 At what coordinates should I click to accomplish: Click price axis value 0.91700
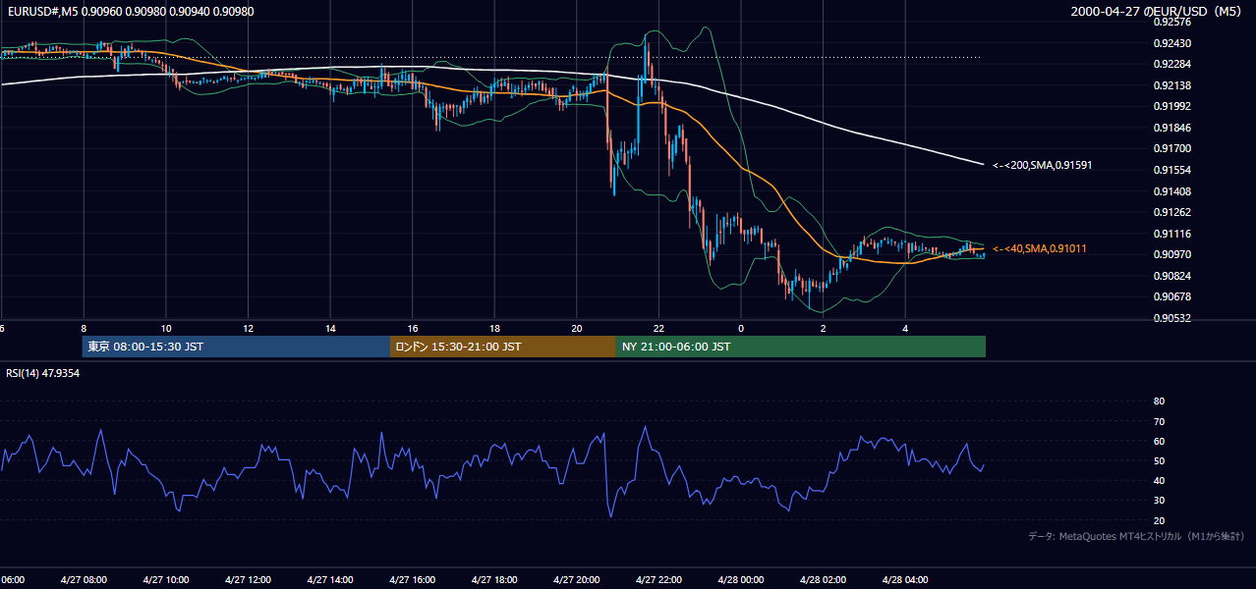tap(1172, 148)
